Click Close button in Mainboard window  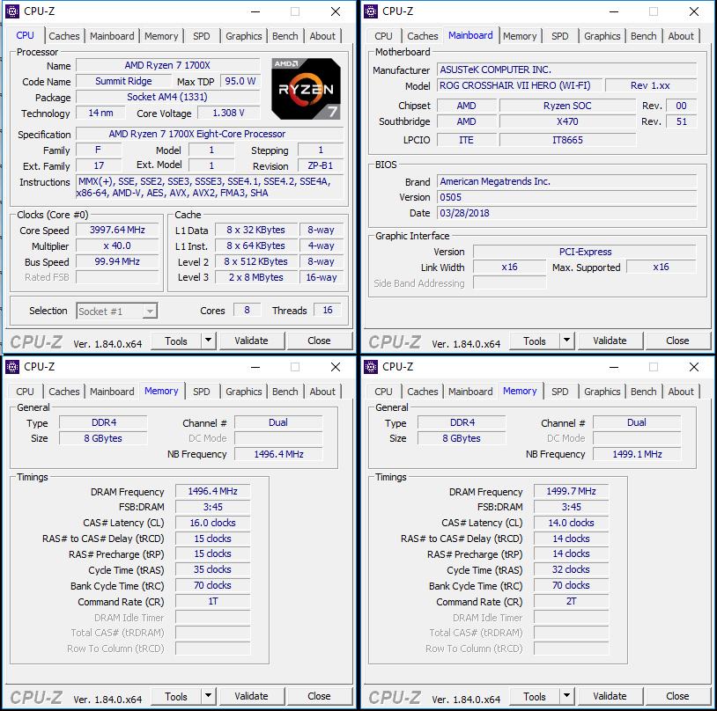tap(677, 341)
